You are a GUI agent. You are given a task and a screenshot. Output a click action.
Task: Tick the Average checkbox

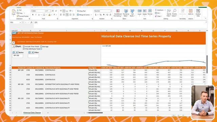41,46
